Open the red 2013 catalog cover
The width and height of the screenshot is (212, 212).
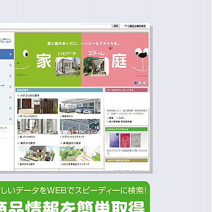[125, 140]
